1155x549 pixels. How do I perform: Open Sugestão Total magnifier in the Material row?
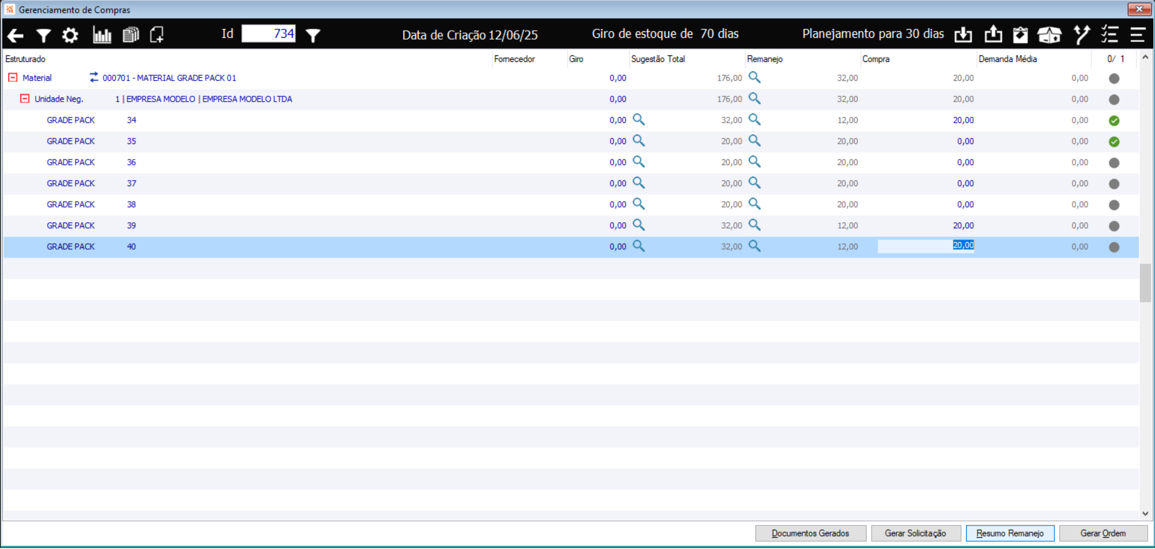click(754, 77)
